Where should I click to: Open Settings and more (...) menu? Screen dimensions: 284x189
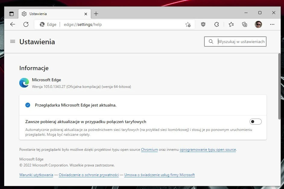pyautogui.click(x=272, y=24)
